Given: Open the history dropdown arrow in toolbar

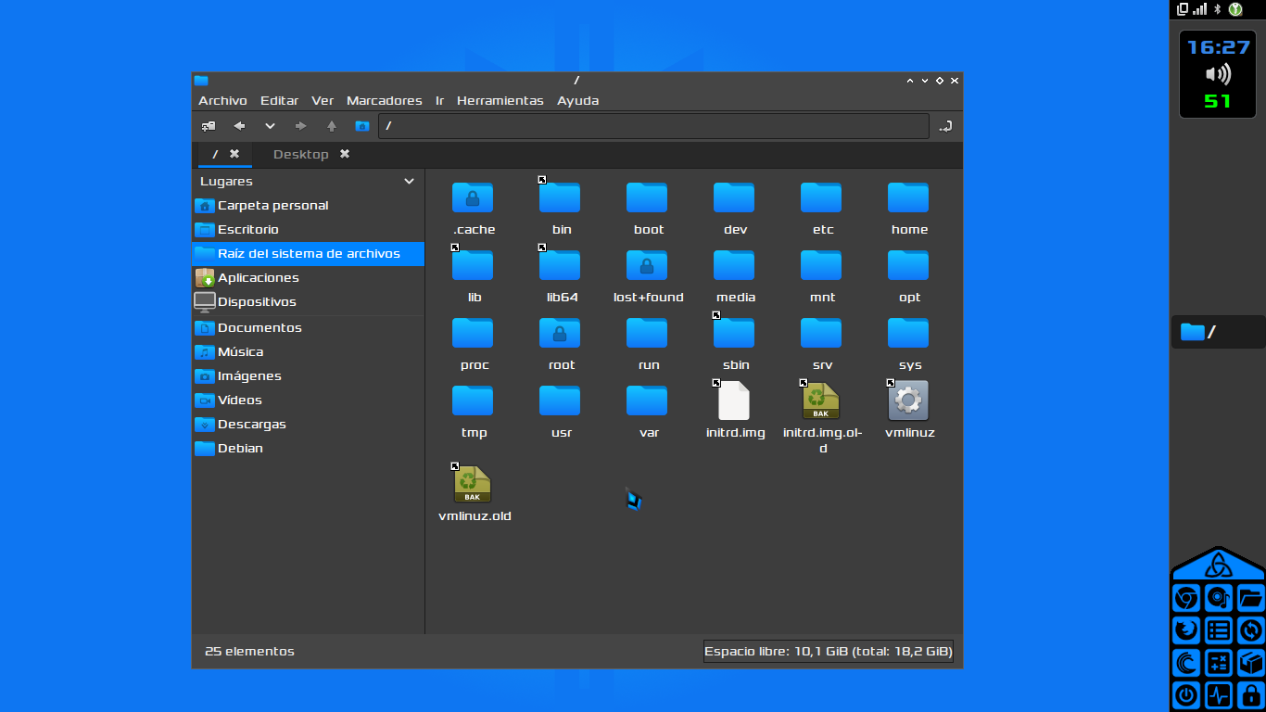Looking at the screenshot, I should pos(270,126).
